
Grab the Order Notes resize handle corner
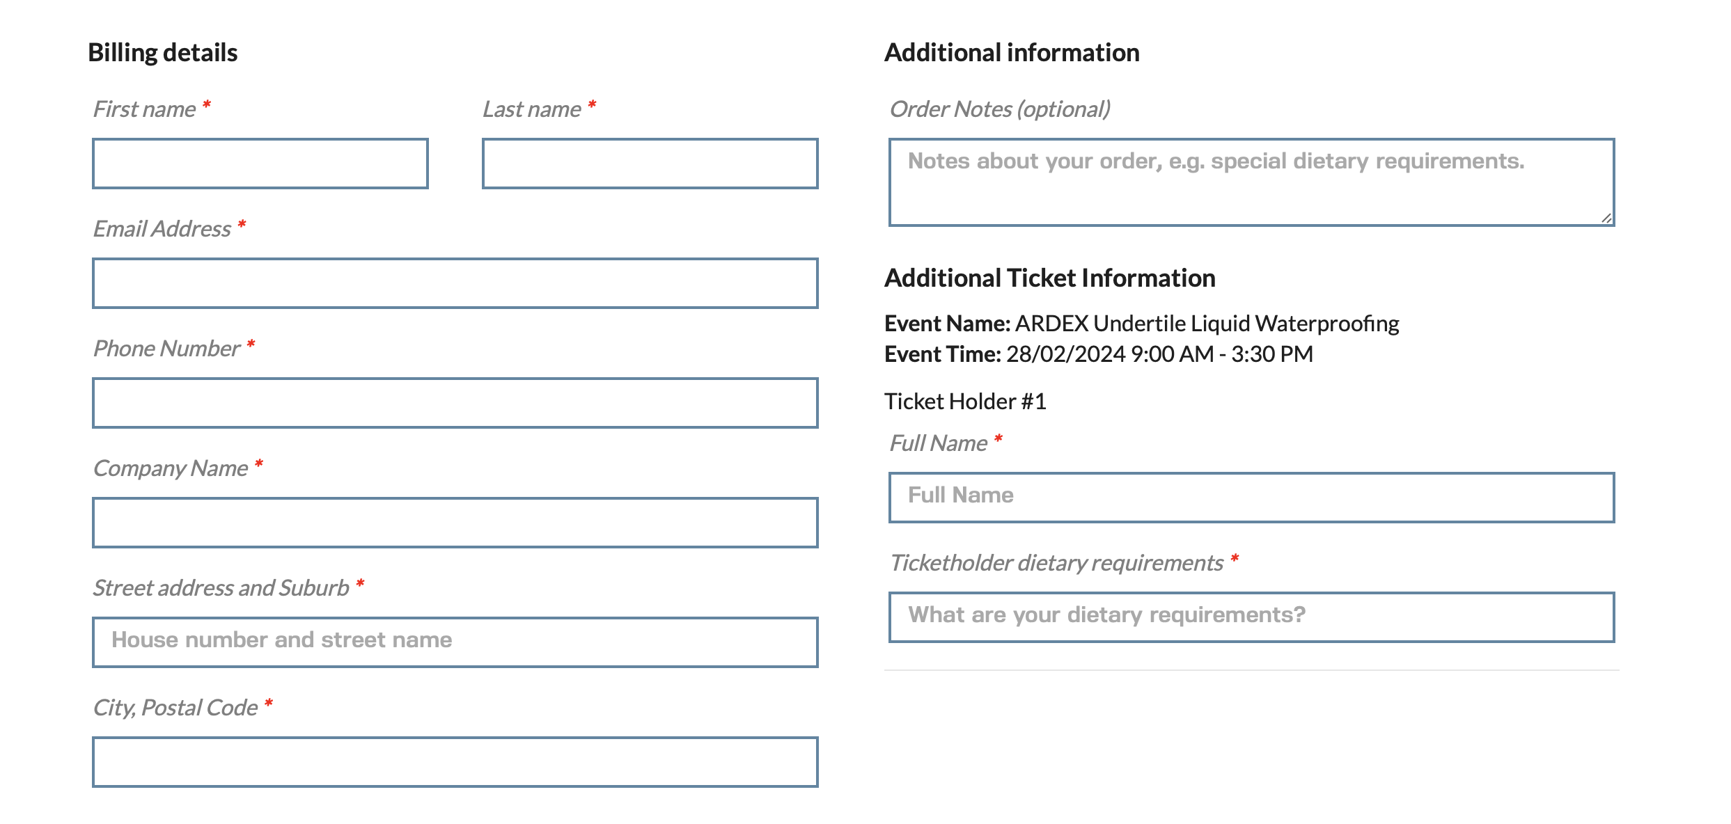(1606, 218)
